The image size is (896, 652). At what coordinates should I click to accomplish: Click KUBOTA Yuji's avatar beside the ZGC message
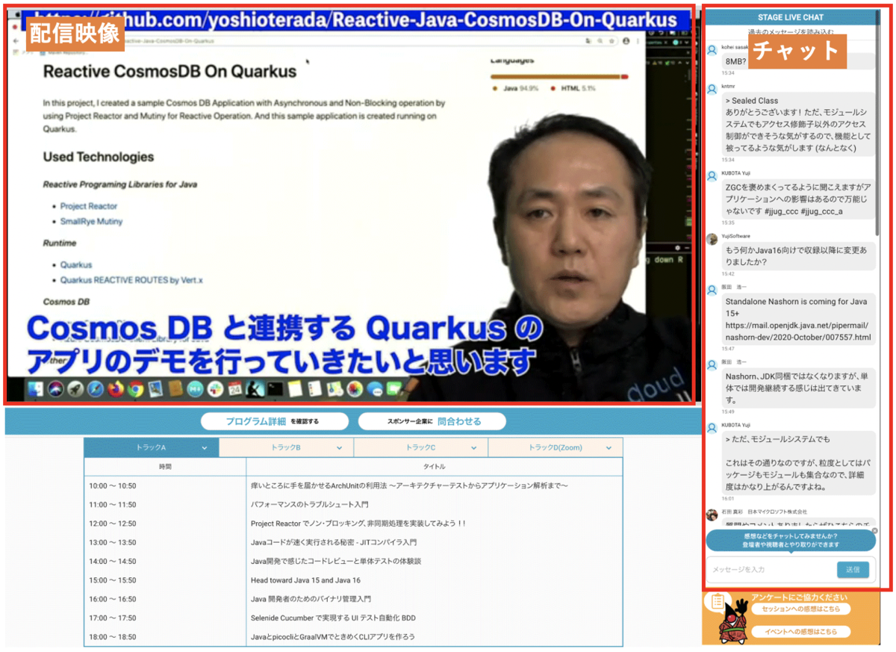712,176
